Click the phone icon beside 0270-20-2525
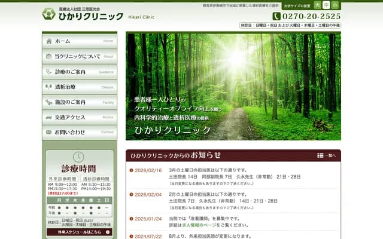383x239 pixels. [276, 16]
